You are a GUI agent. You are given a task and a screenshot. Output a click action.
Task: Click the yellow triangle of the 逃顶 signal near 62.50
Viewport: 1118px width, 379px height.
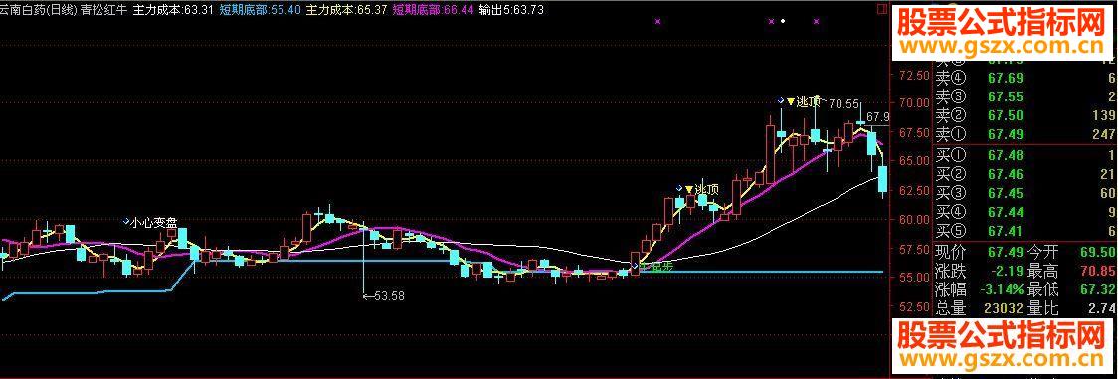[688, 189]
